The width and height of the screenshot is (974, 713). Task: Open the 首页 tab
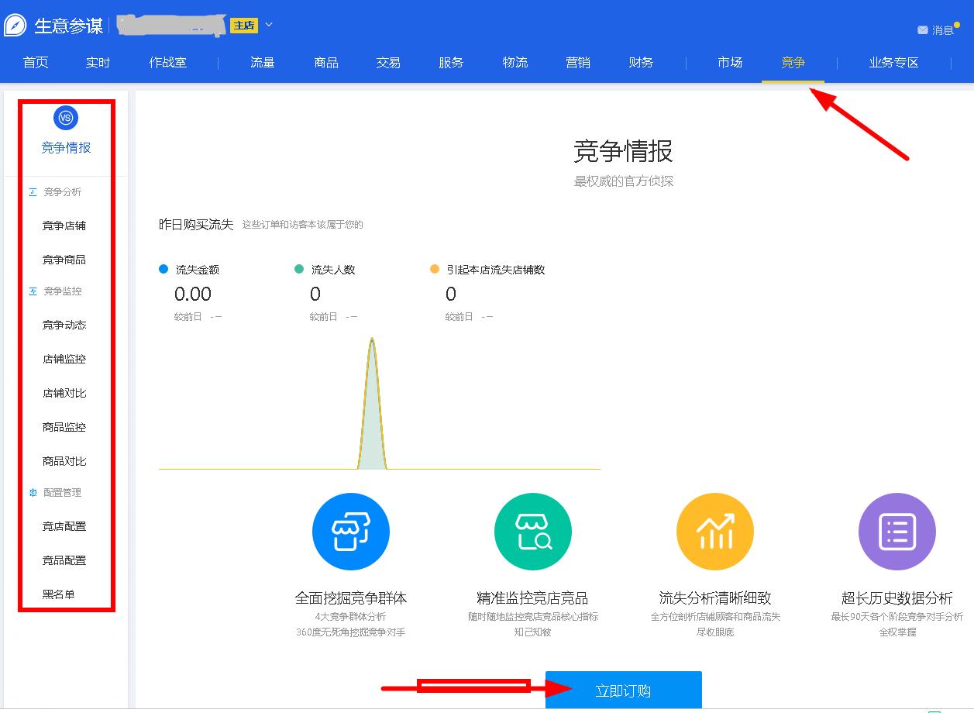pyautogui.click(x=34, y=63)
